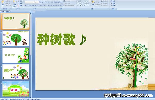
Task: Close the slide thumbnail pane
Action: (x=30, y=12)
